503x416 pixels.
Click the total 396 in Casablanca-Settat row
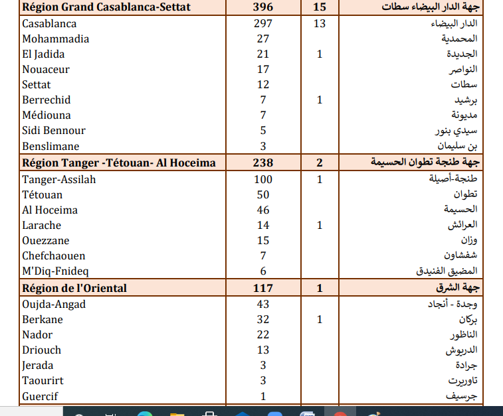[x=263, y=7]
